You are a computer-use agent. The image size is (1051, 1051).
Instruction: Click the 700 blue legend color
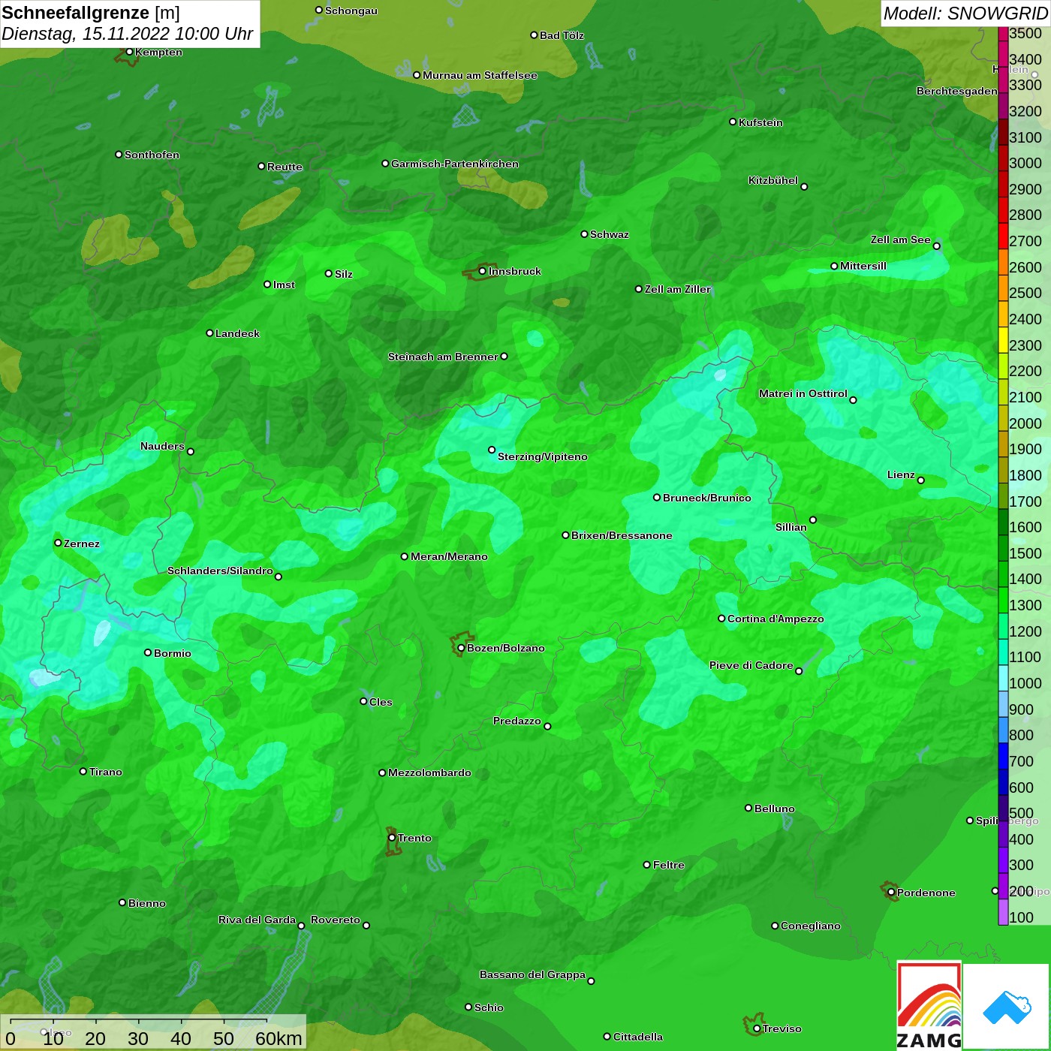(1003, 755)
